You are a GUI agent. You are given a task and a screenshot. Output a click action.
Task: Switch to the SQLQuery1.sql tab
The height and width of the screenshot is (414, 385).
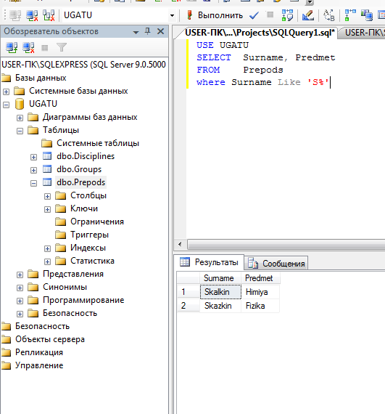(260, 33)
